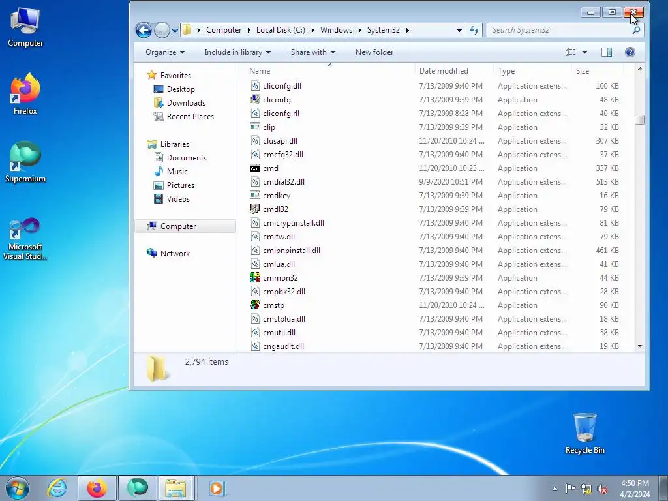Image resolution: width=668 pixels, height=501 pixels.
Task: Launch Internet Explorer from the taskbar
Action: [x=57, y=488]
